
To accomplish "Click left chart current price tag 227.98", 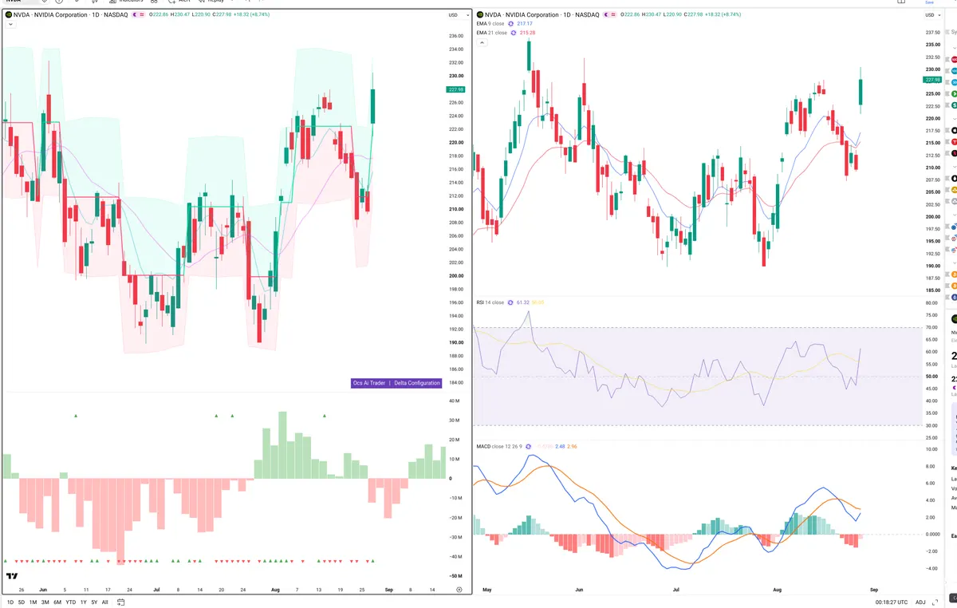I will (456, 90).
